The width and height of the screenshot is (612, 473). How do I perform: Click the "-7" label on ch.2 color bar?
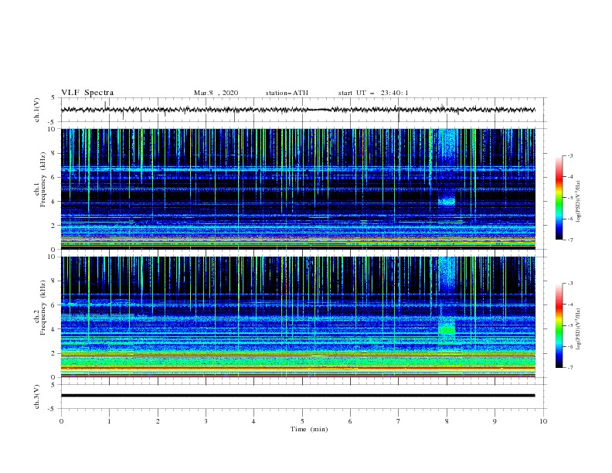tap(569, 367)
